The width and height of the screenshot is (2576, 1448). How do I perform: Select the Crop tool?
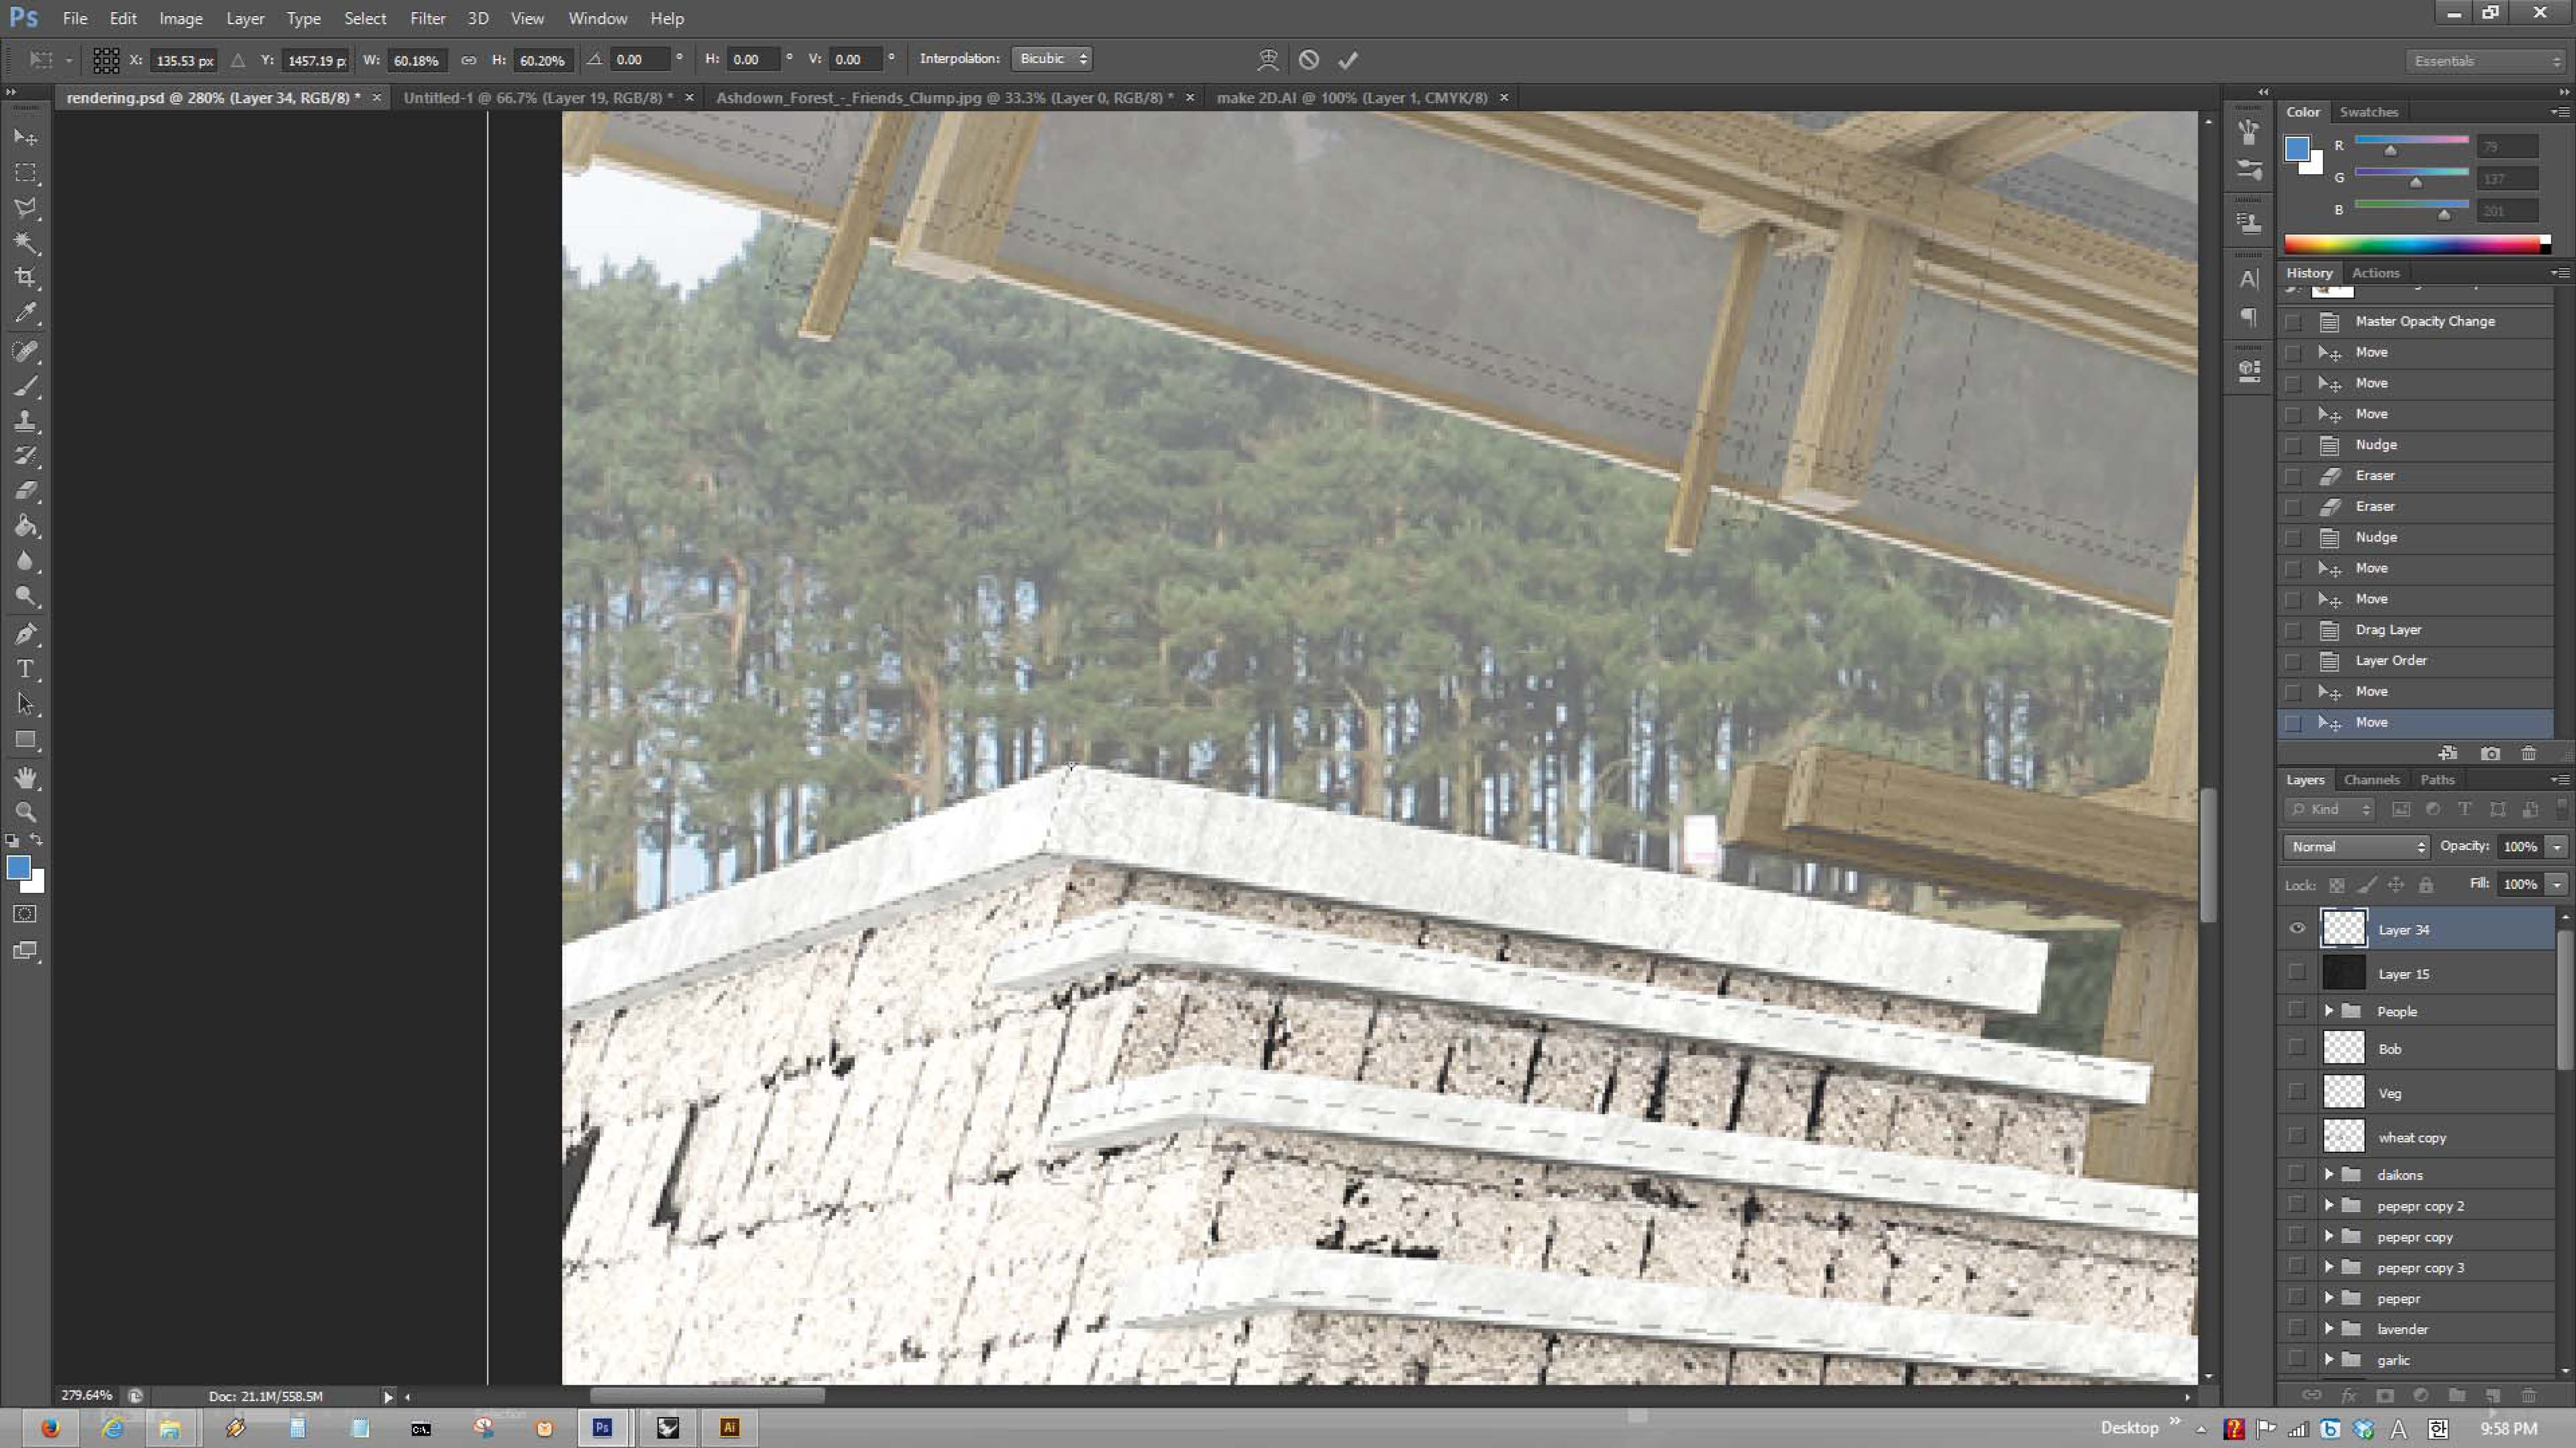(26, 278)
